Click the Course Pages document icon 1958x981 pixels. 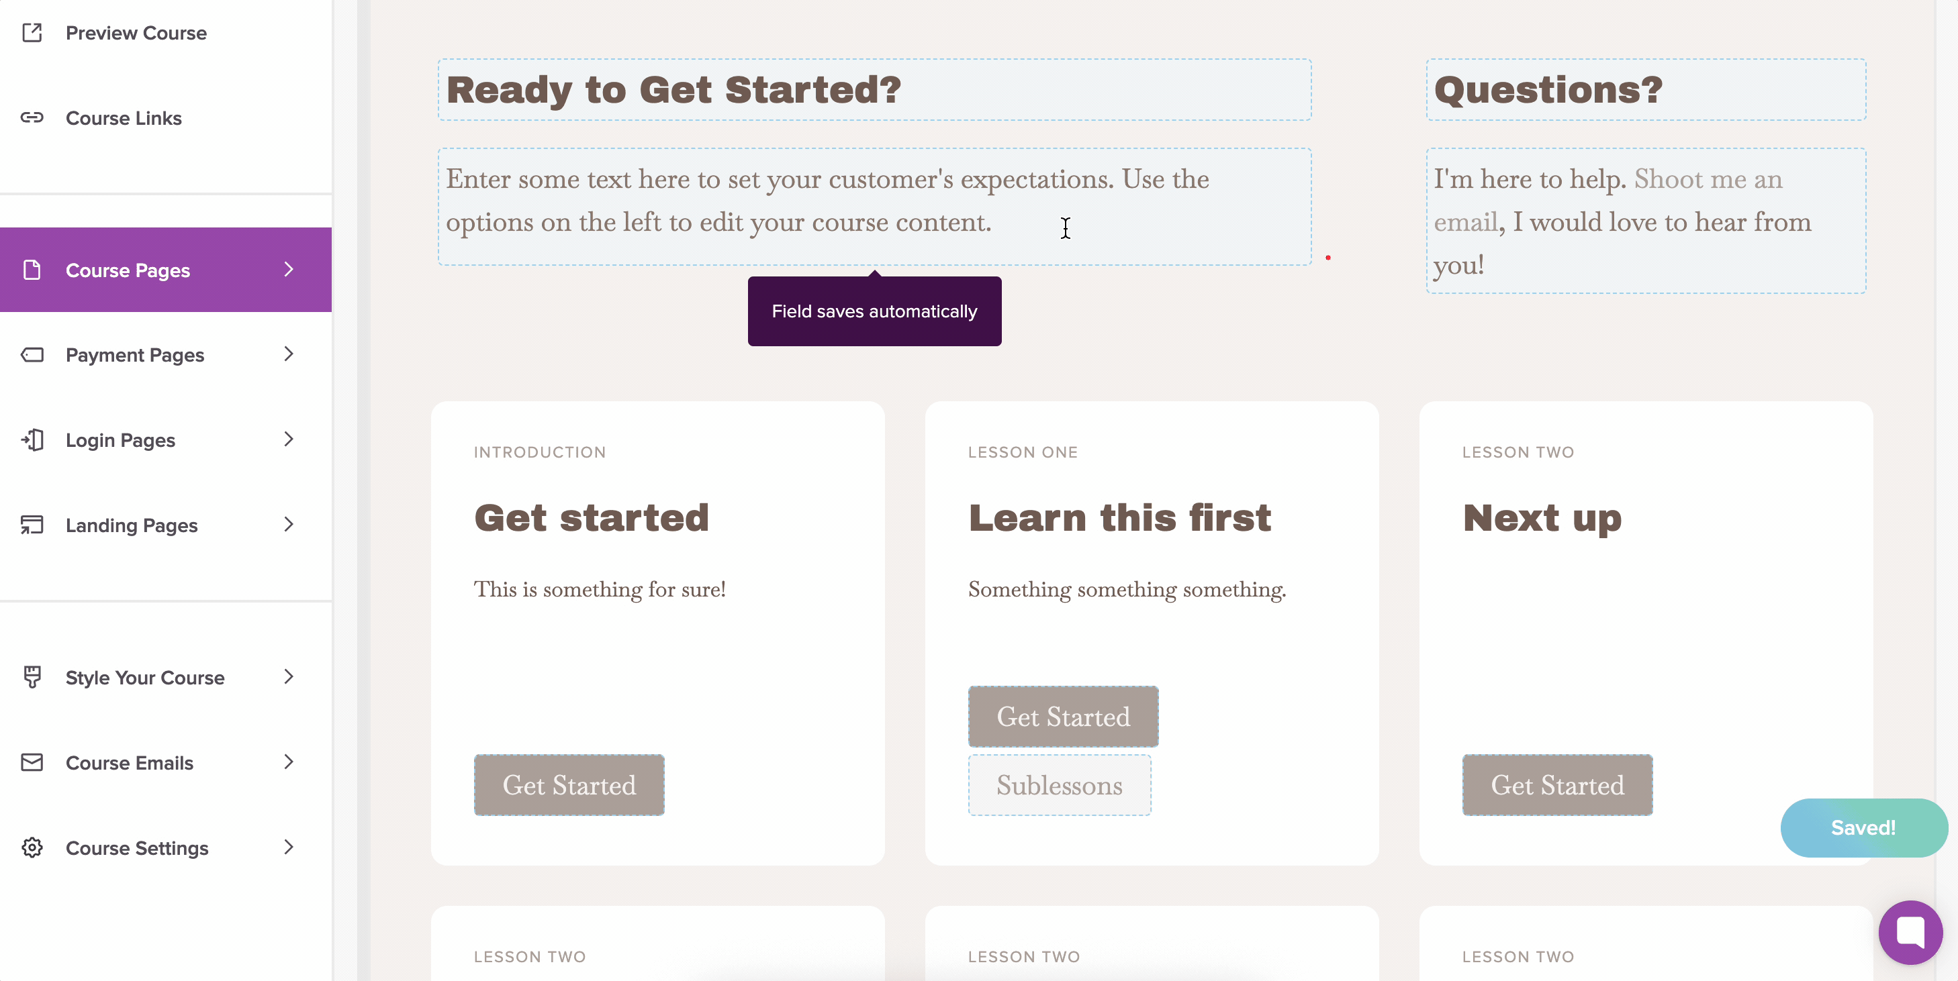[x=32, y=270]
